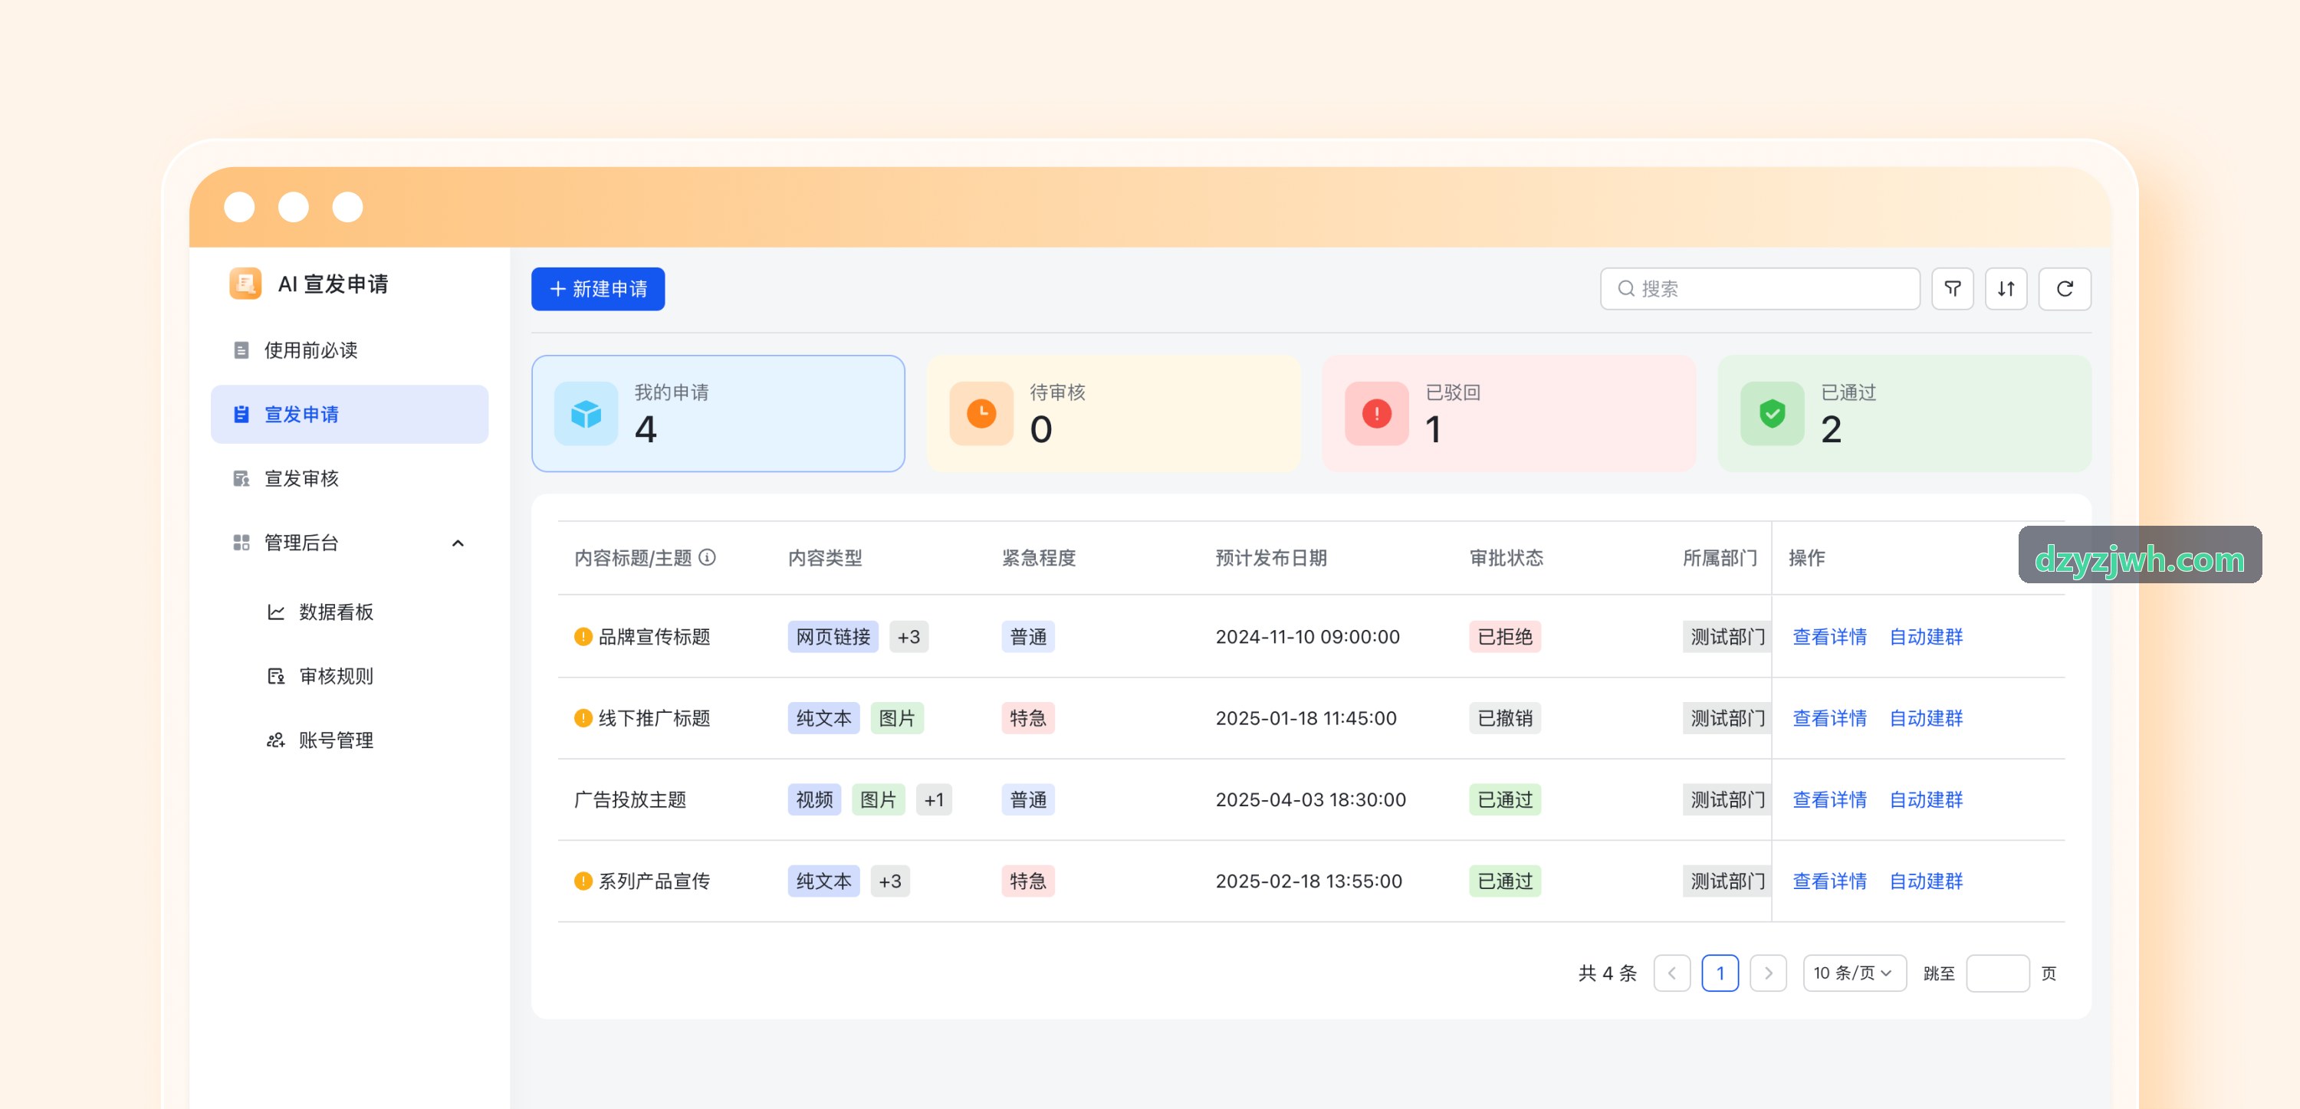Click the blue cube icon in 我的申请 card

pyautogui.click(x=586, y=413)
